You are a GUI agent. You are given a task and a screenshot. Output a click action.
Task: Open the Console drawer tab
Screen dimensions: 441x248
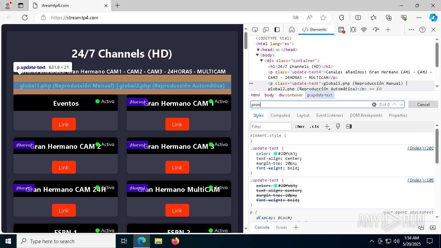pos(262,227)
